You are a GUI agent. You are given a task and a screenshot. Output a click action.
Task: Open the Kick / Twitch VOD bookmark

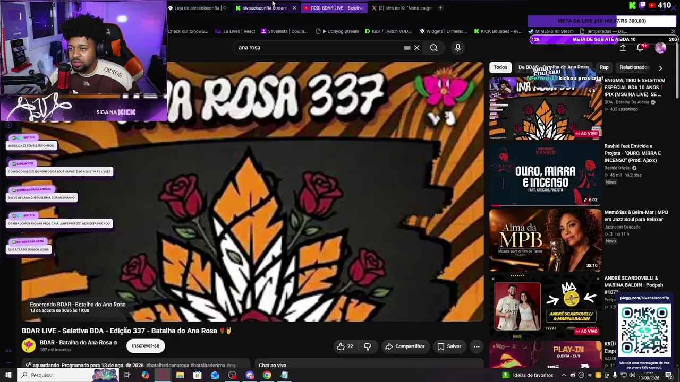click(x=388, y=31)
